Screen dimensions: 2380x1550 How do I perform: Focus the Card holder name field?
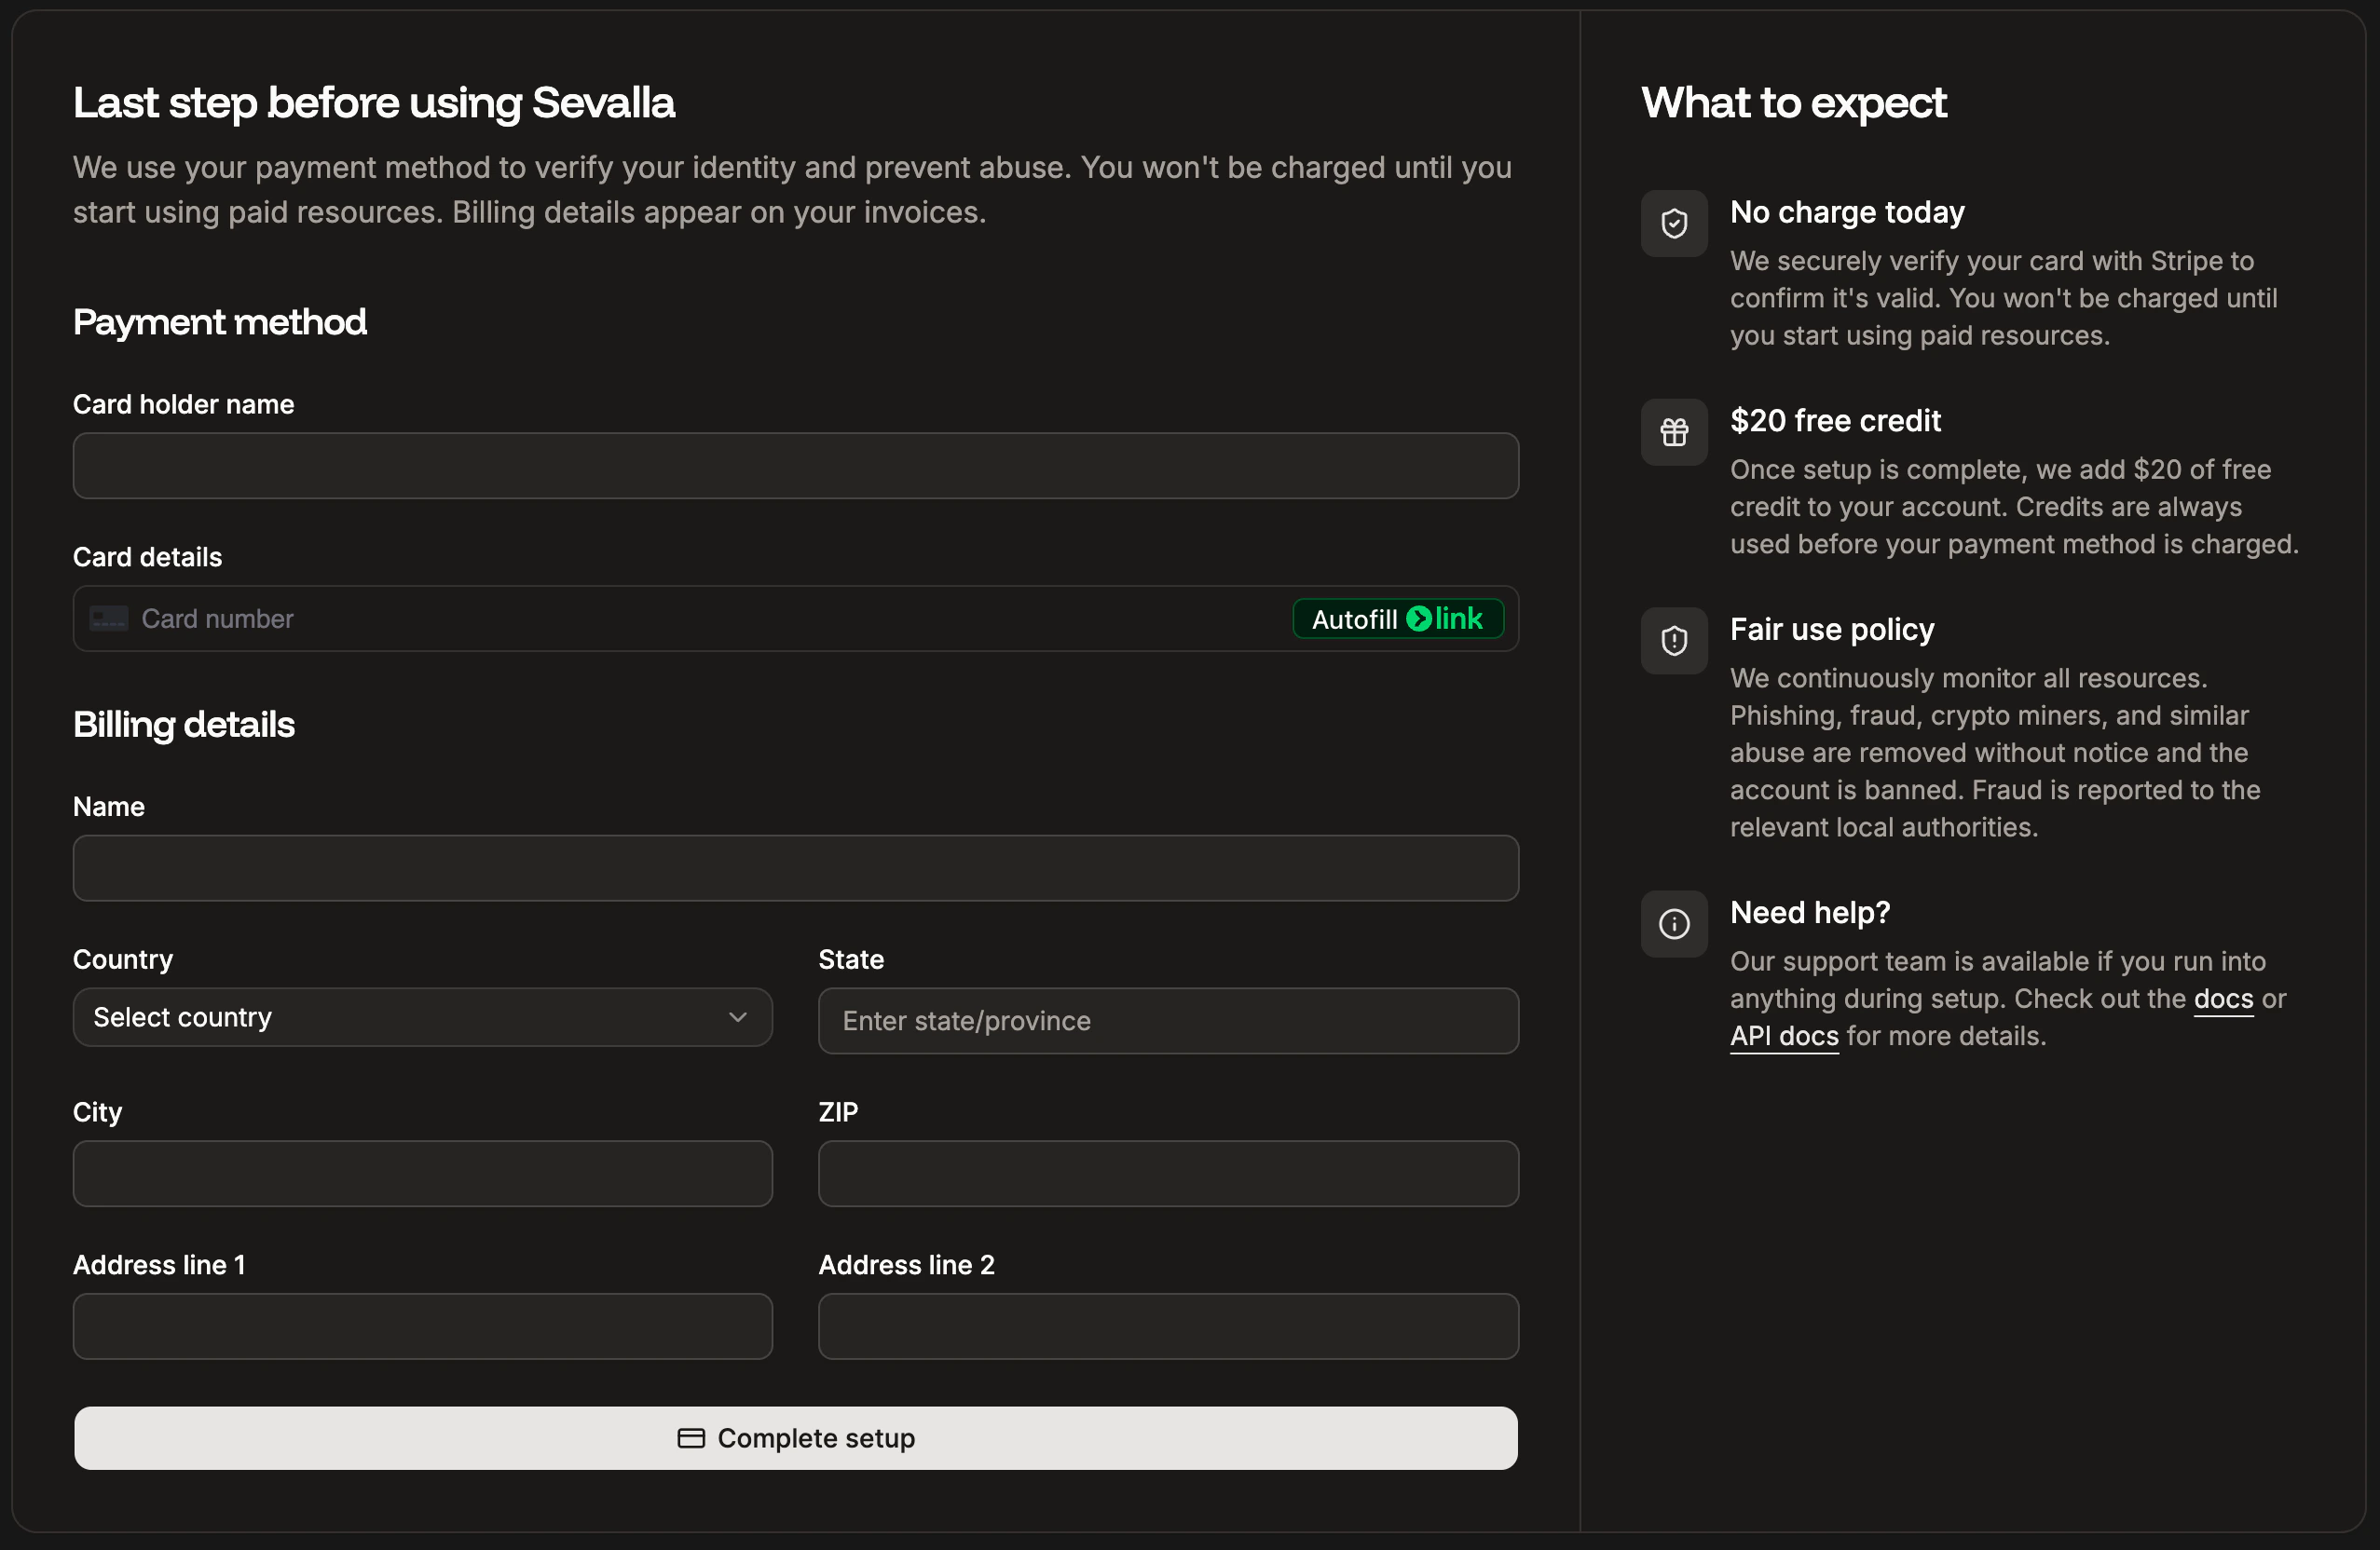coord(796,466)
